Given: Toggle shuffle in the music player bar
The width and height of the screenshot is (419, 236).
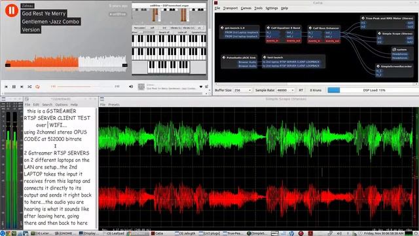Looking at the screenshot, I should [29, 87].
